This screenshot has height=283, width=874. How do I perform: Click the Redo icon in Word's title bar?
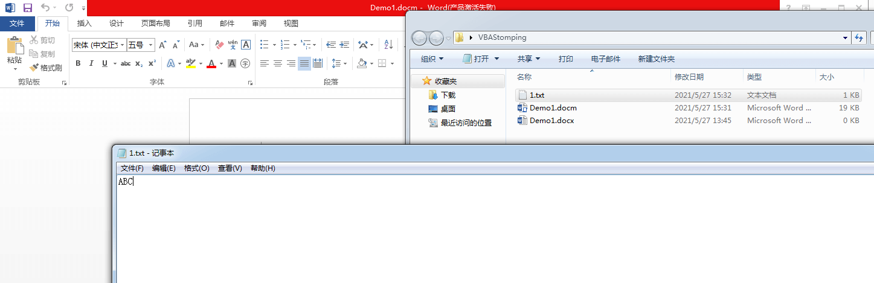pos(69,8)
